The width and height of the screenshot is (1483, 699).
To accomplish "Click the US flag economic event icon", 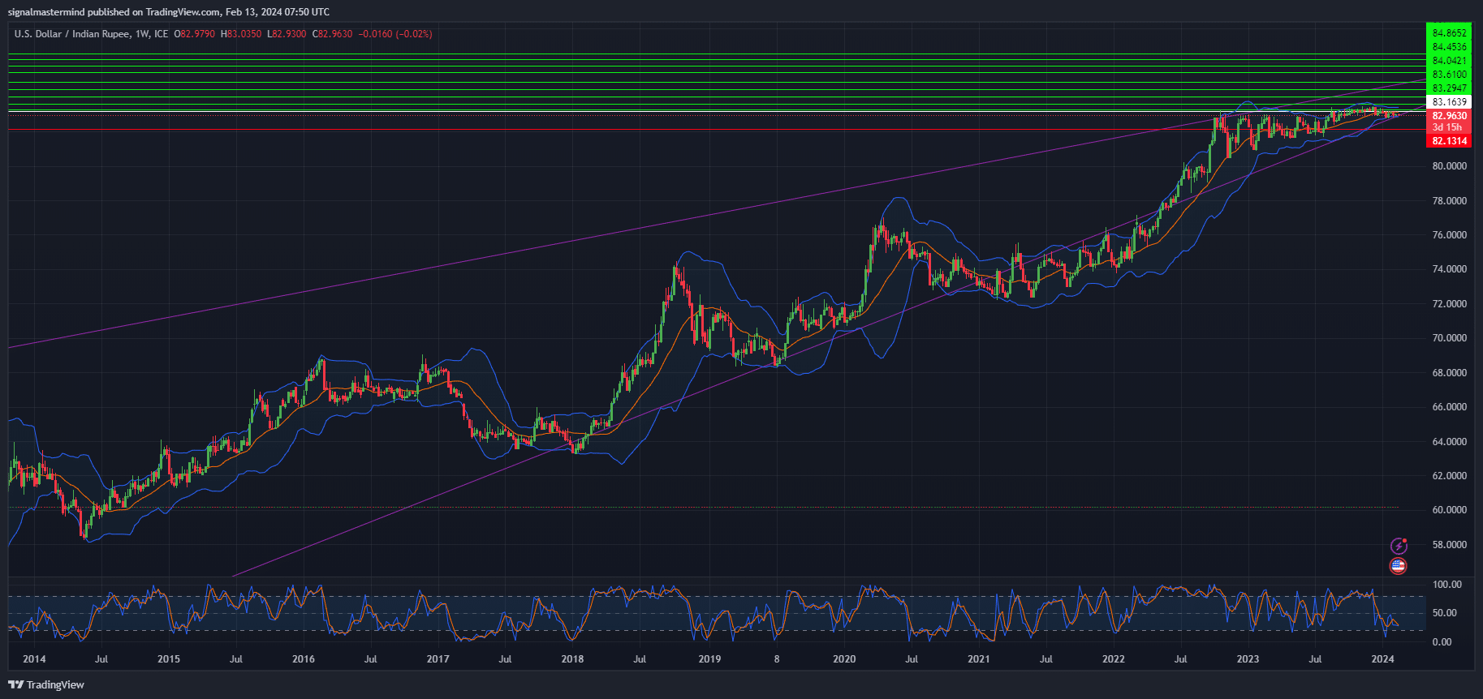I will pyautogui.click(x=1398, y=566).
